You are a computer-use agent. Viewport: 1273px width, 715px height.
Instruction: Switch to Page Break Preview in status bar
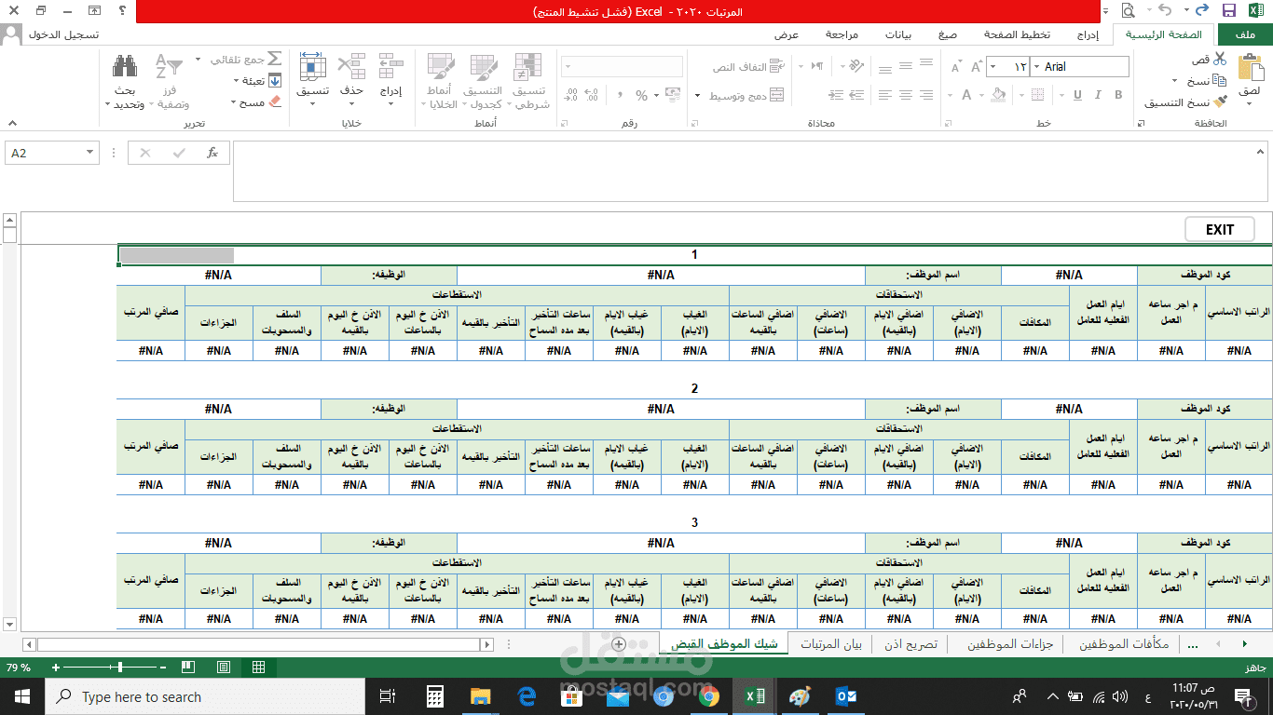click(188, 668)
